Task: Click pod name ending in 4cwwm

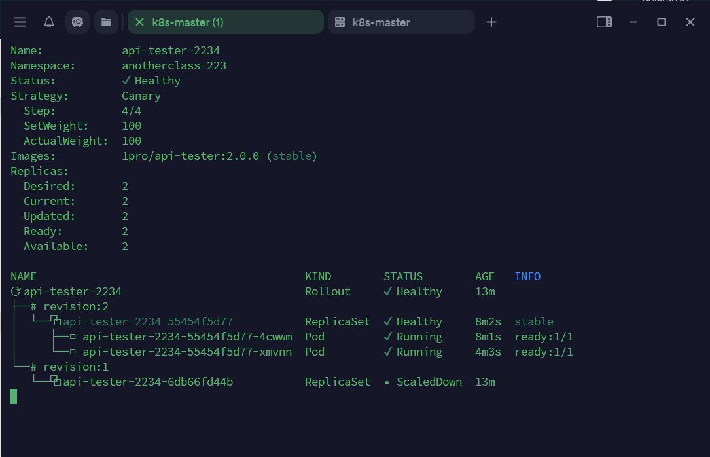Action: pos(187,337)
